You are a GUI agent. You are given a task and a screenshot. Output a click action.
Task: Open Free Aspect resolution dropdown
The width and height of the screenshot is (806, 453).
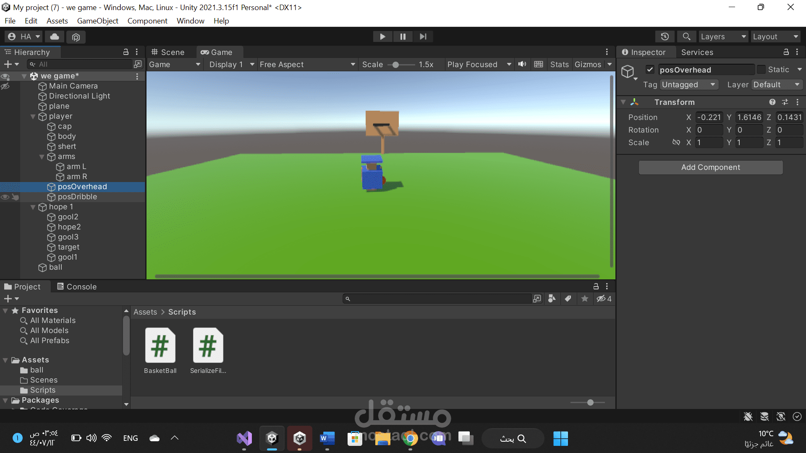coord(307,64)
